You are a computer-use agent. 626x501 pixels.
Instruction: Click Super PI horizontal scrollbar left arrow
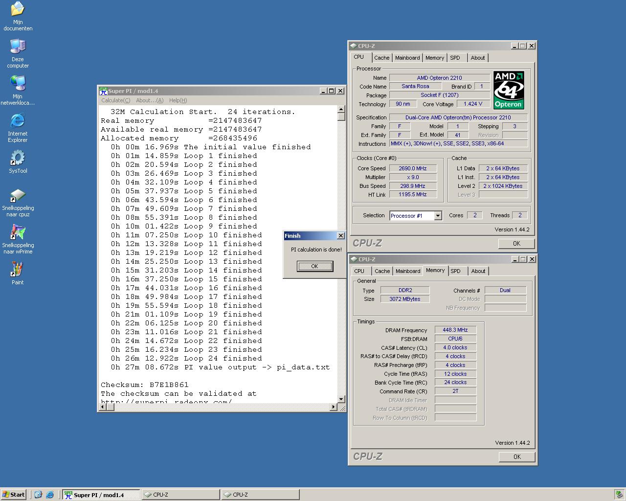tap(103, 407)
